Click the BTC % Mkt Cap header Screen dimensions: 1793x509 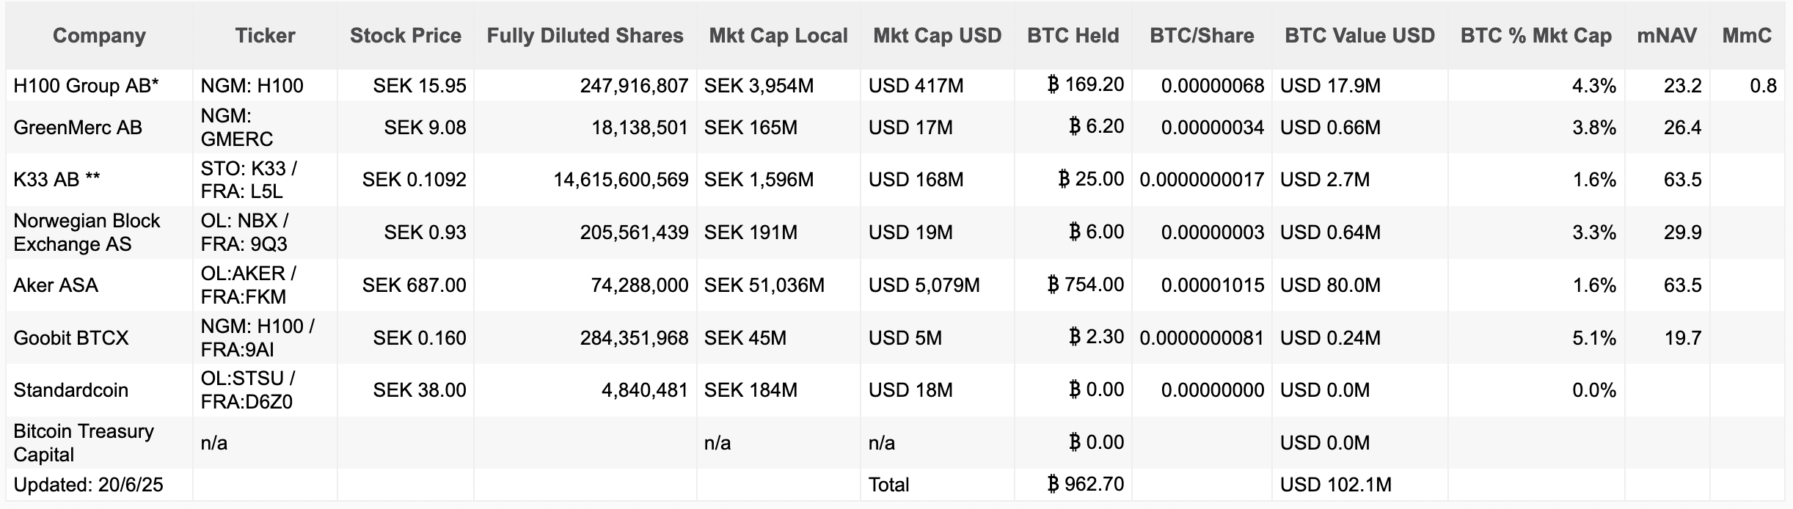(1535, 36)
